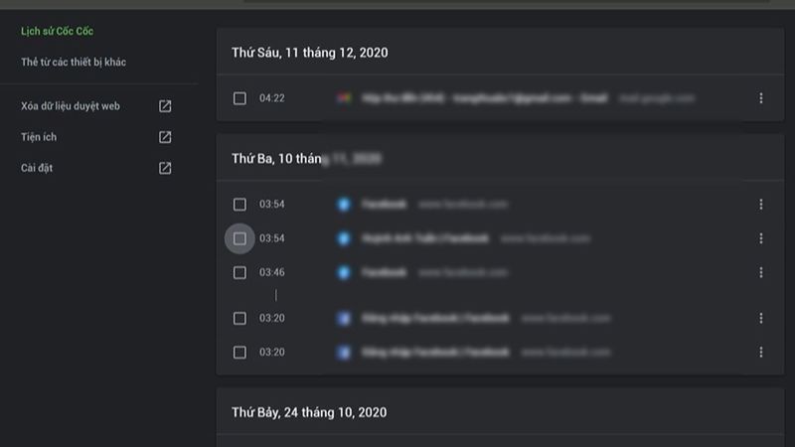Click Facebook favicon on first 03:20 entry
Screen dimensions: 795x447
click(344, 319)
